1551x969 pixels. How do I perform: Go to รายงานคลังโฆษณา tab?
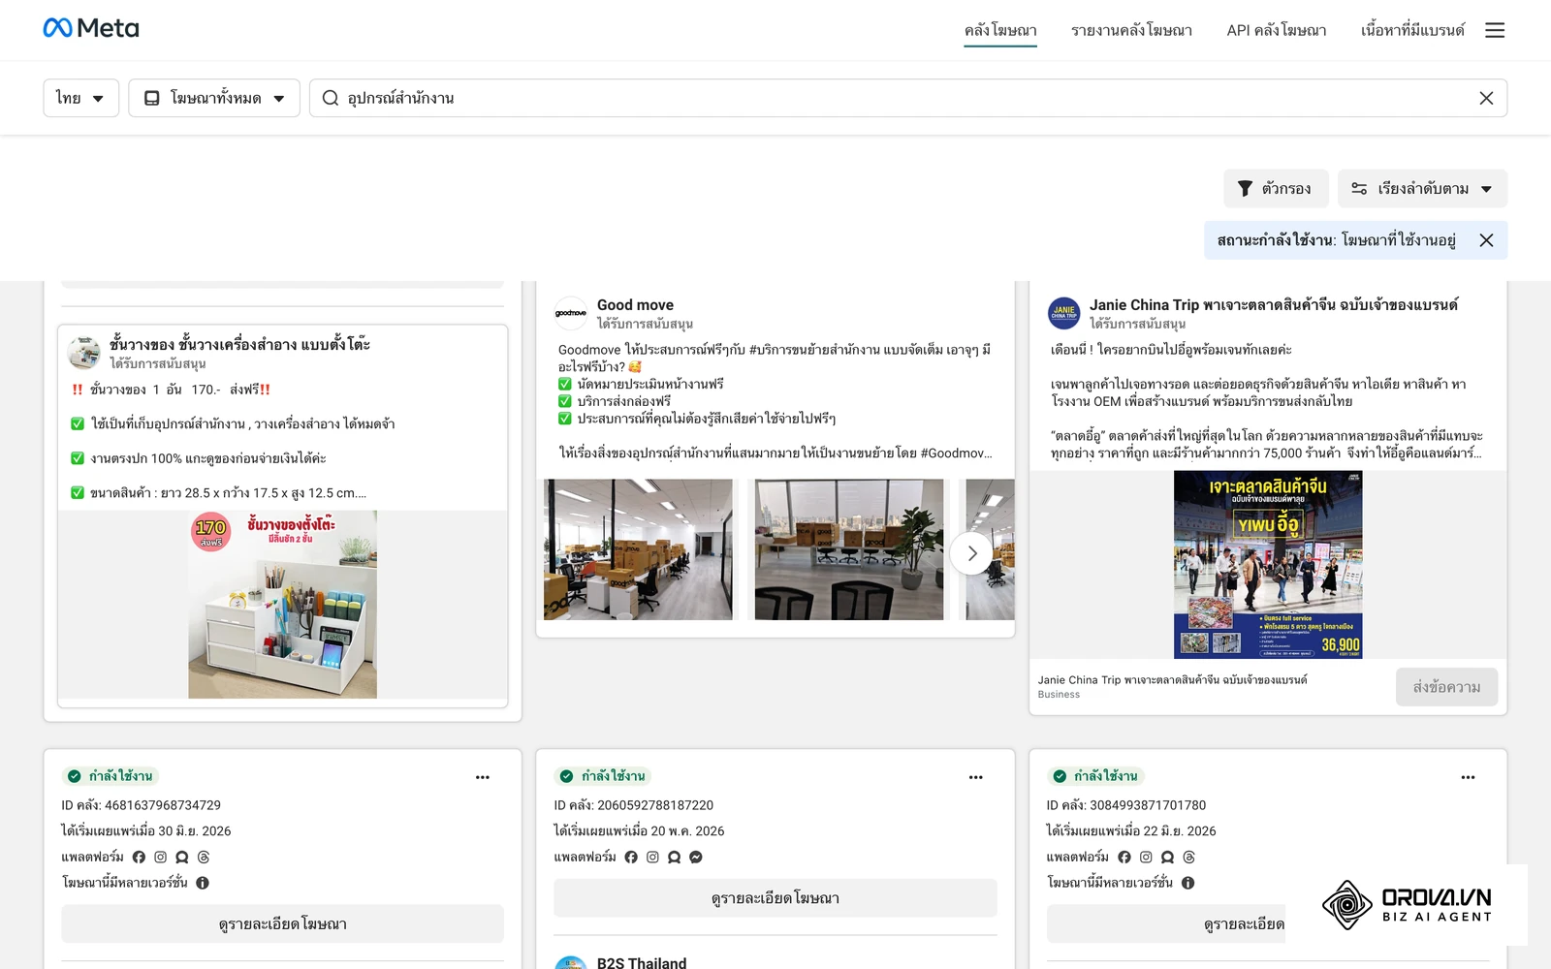point(1131,30)
